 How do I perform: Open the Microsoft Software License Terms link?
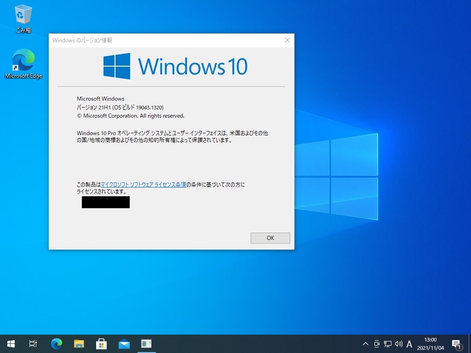point(144,185)
